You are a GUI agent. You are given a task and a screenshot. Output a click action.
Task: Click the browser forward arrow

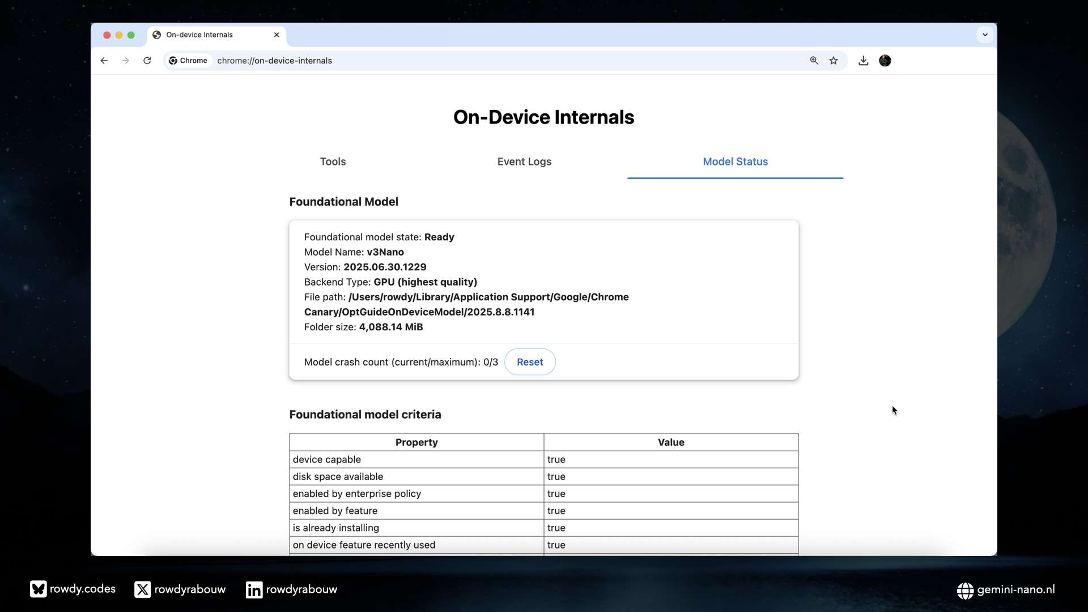[125, 61]
